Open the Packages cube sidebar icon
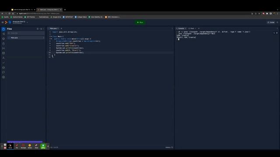The width and height of the screenshot is (280, 157). [x=3, y=39]
